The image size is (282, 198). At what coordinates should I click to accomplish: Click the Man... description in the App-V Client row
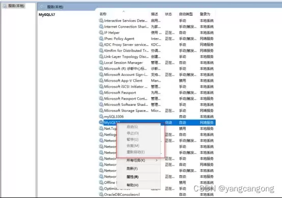click(x=156, y=80)
